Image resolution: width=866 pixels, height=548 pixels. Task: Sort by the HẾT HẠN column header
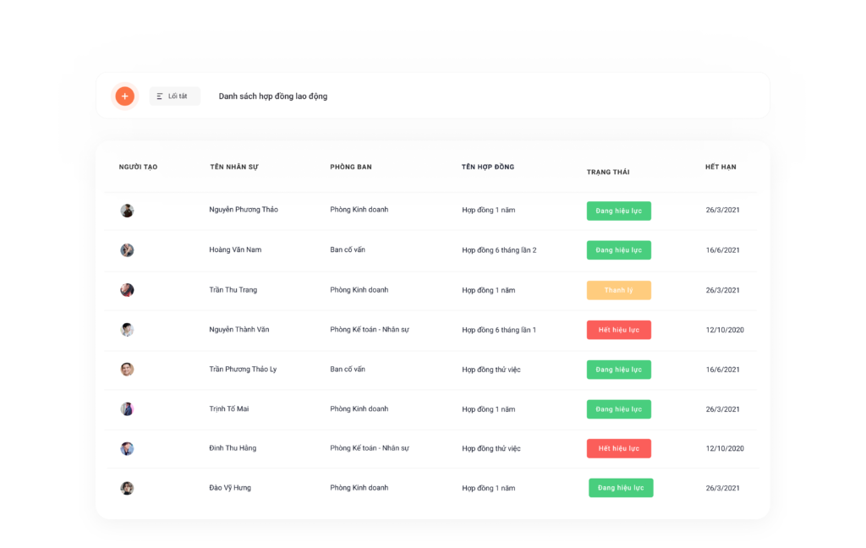point(721,167)
